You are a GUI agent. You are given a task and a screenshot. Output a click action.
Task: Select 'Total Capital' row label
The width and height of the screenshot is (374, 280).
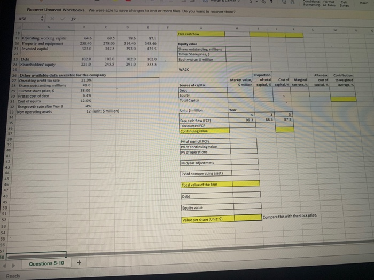[203, 100]
